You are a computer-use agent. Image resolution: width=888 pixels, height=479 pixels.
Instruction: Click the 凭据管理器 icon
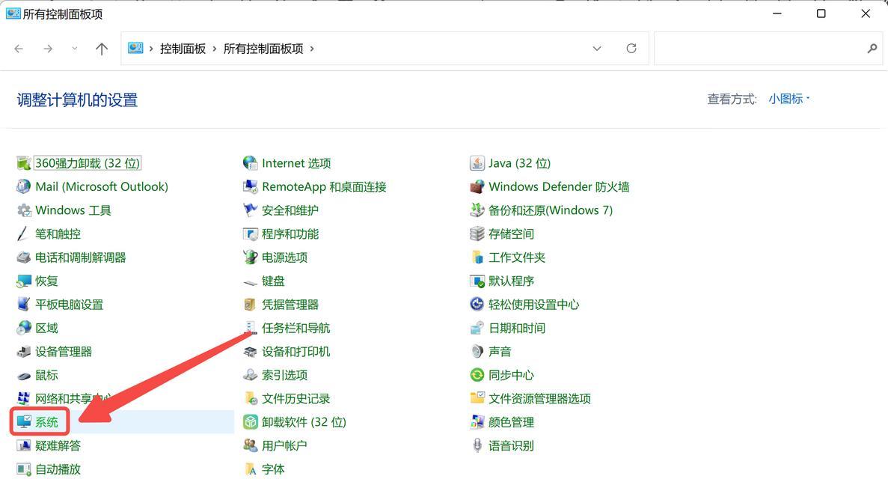pyautogui.click(x=250, y=305)
